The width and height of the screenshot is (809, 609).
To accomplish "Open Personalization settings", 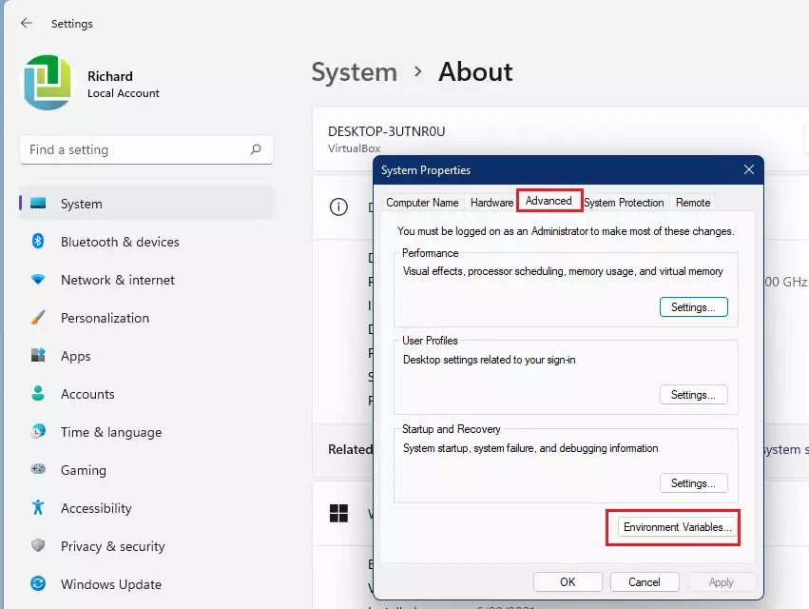I will pyautogui.click(x=146, y=318).
